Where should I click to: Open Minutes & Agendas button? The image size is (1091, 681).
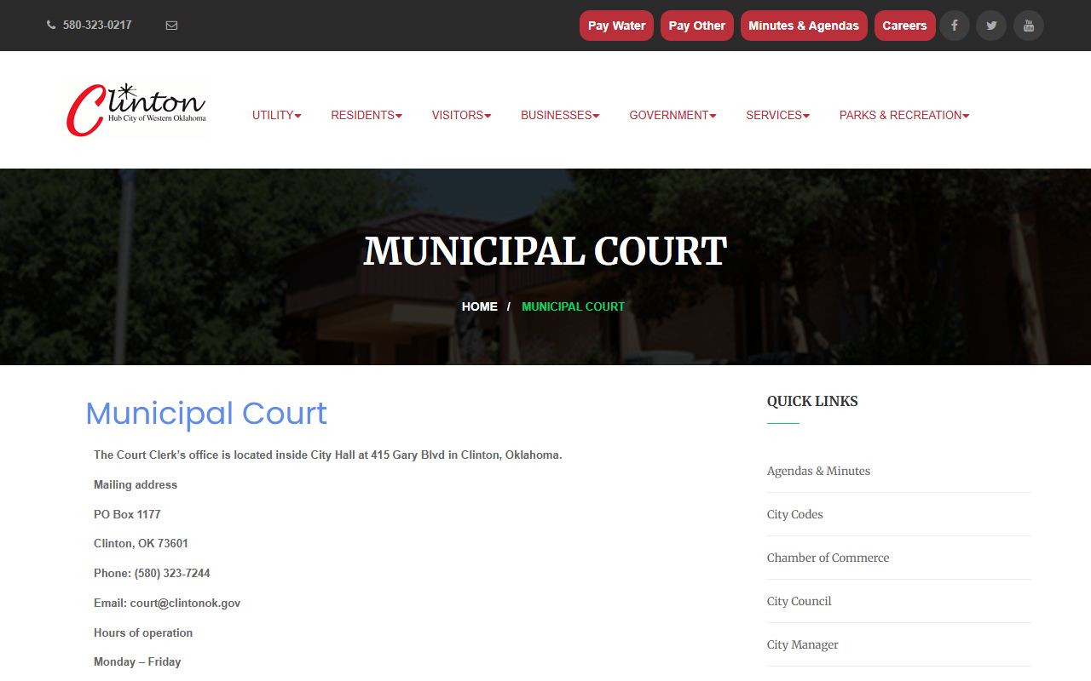point(804,26)
